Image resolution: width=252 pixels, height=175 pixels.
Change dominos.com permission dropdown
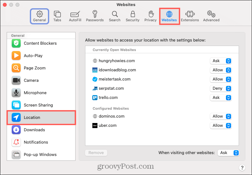coord(221,116)
